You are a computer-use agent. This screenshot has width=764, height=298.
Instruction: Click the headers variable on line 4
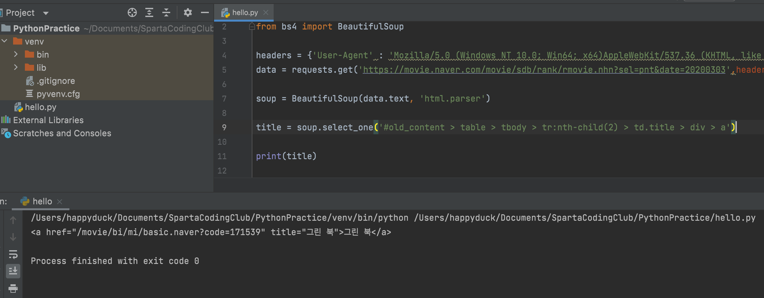274,55
